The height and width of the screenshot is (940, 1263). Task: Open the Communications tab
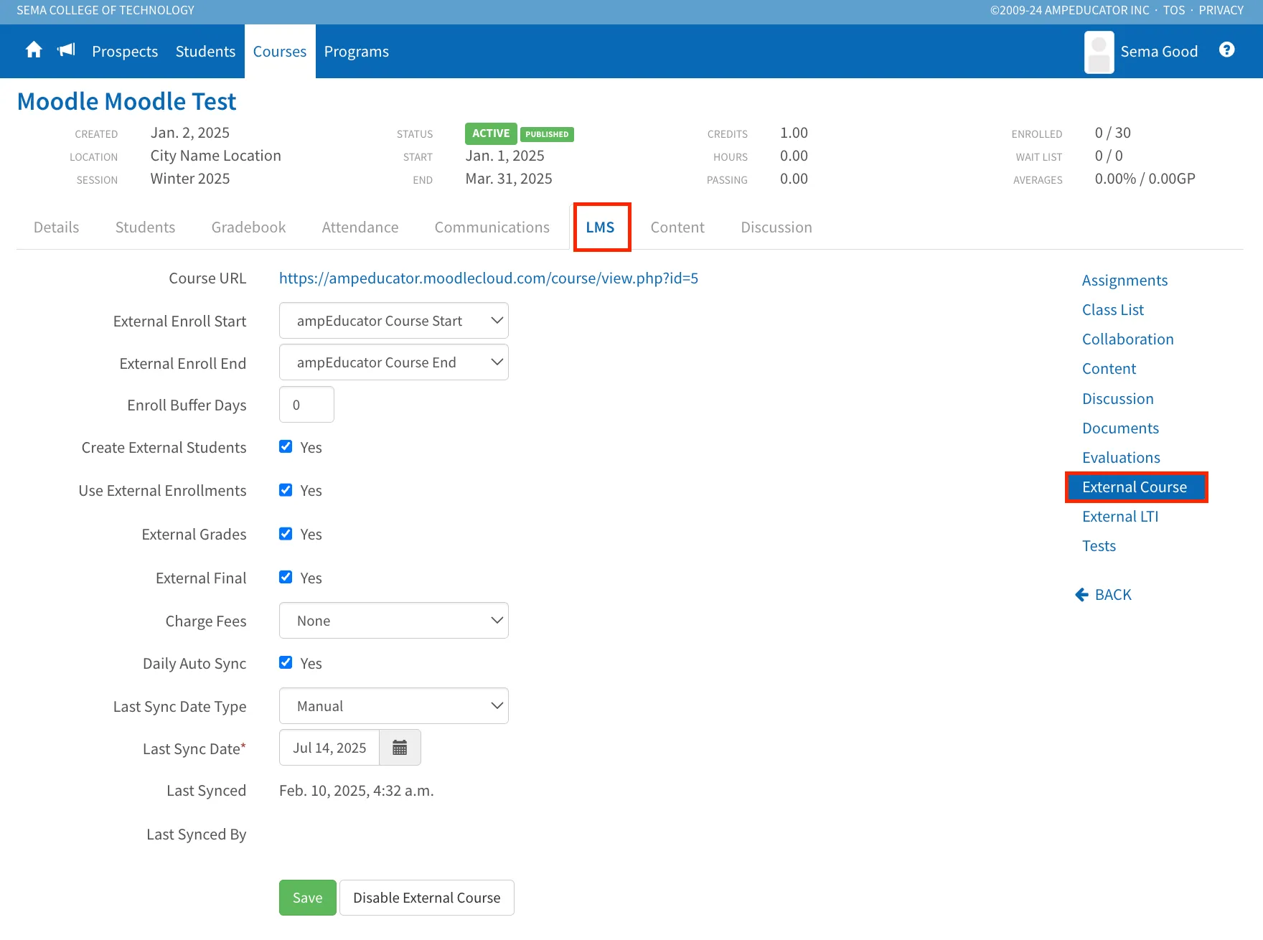pyautogui.click(x=492, y=227)
